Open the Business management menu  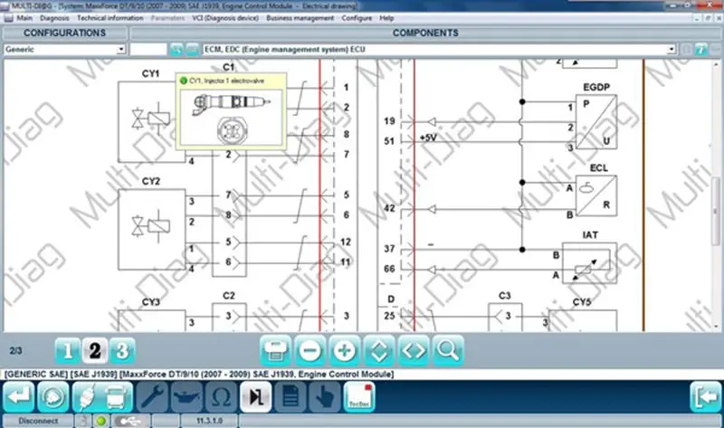pos(300,18)
